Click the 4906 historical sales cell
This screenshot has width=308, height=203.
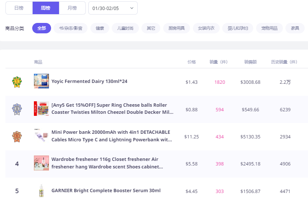(285, 164)
